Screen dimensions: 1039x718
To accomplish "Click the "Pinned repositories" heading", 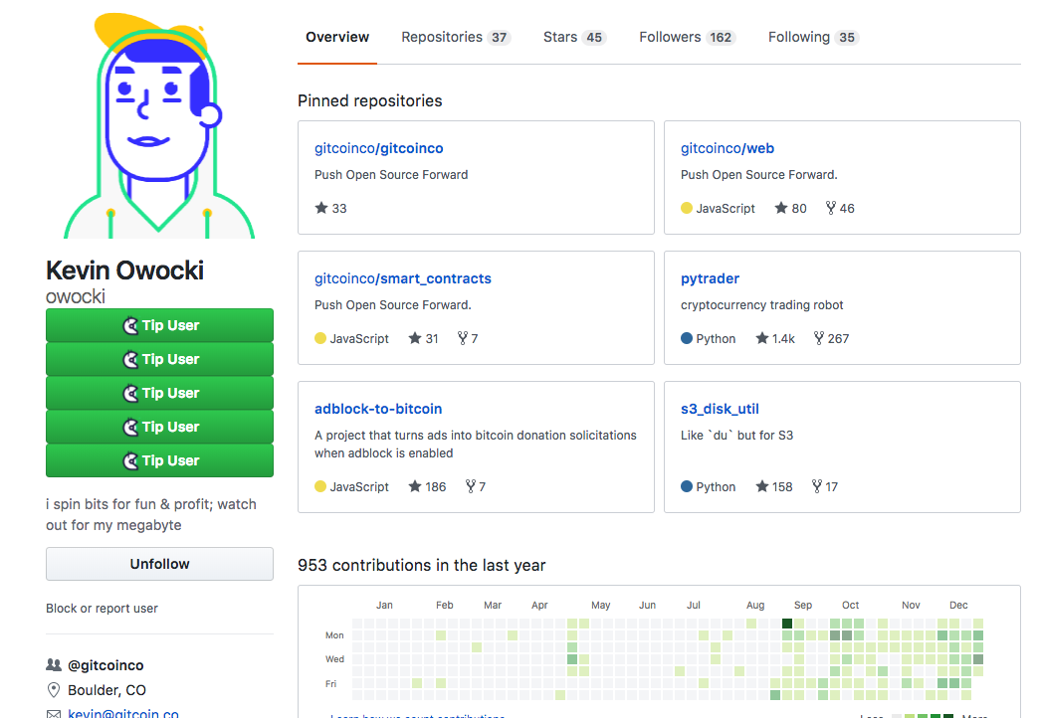I will (370, 100).
